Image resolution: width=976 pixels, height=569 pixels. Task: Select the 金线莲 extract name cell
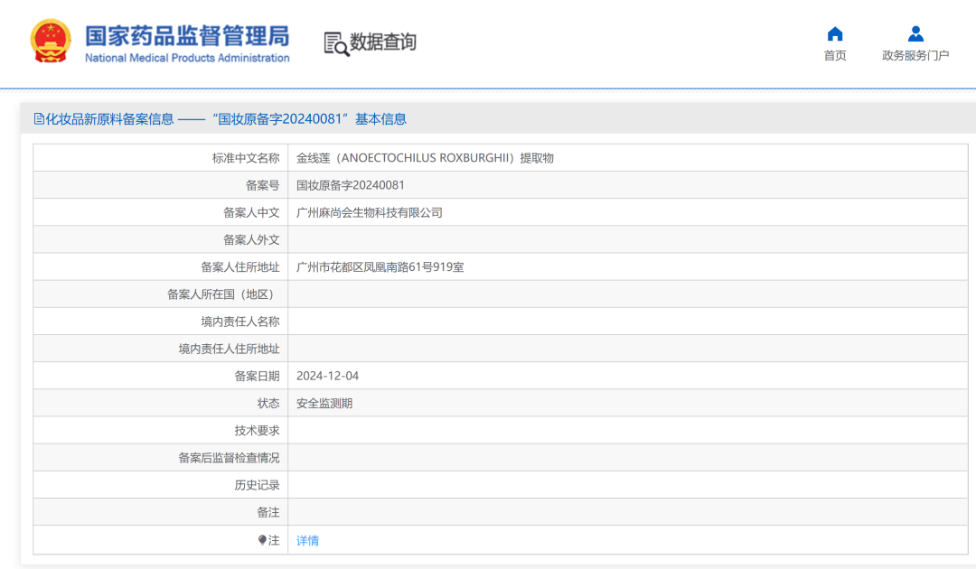coord(425,158)
